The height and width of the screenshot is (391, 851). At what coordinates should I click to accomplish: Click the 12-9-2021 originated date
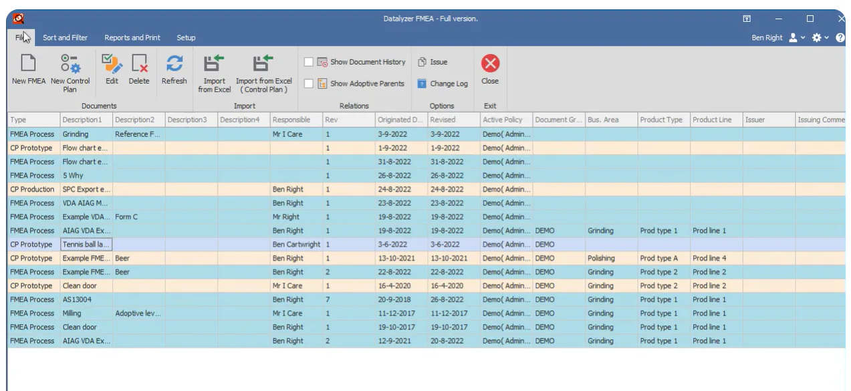pos(402,341)
